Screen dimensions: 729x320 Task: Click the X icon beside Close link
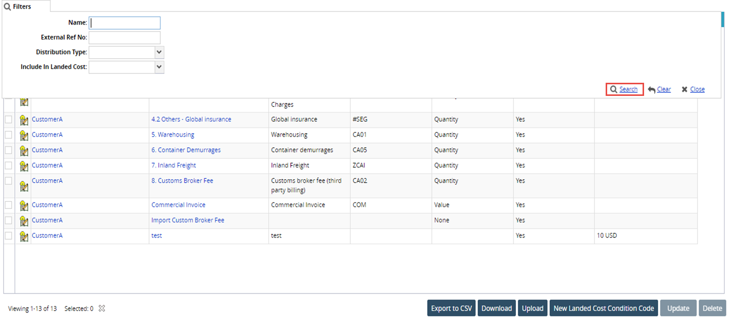[x=685, y=89]
